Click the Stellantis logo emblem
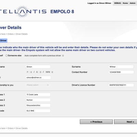137x137 pixels. (x=23, y=12)
